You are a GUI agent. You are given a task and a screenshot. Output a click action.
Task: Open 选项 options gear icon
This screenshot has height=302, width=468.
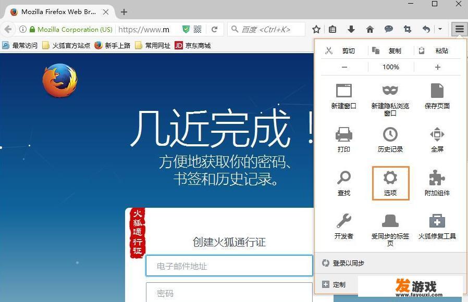[x=390, y=183]
